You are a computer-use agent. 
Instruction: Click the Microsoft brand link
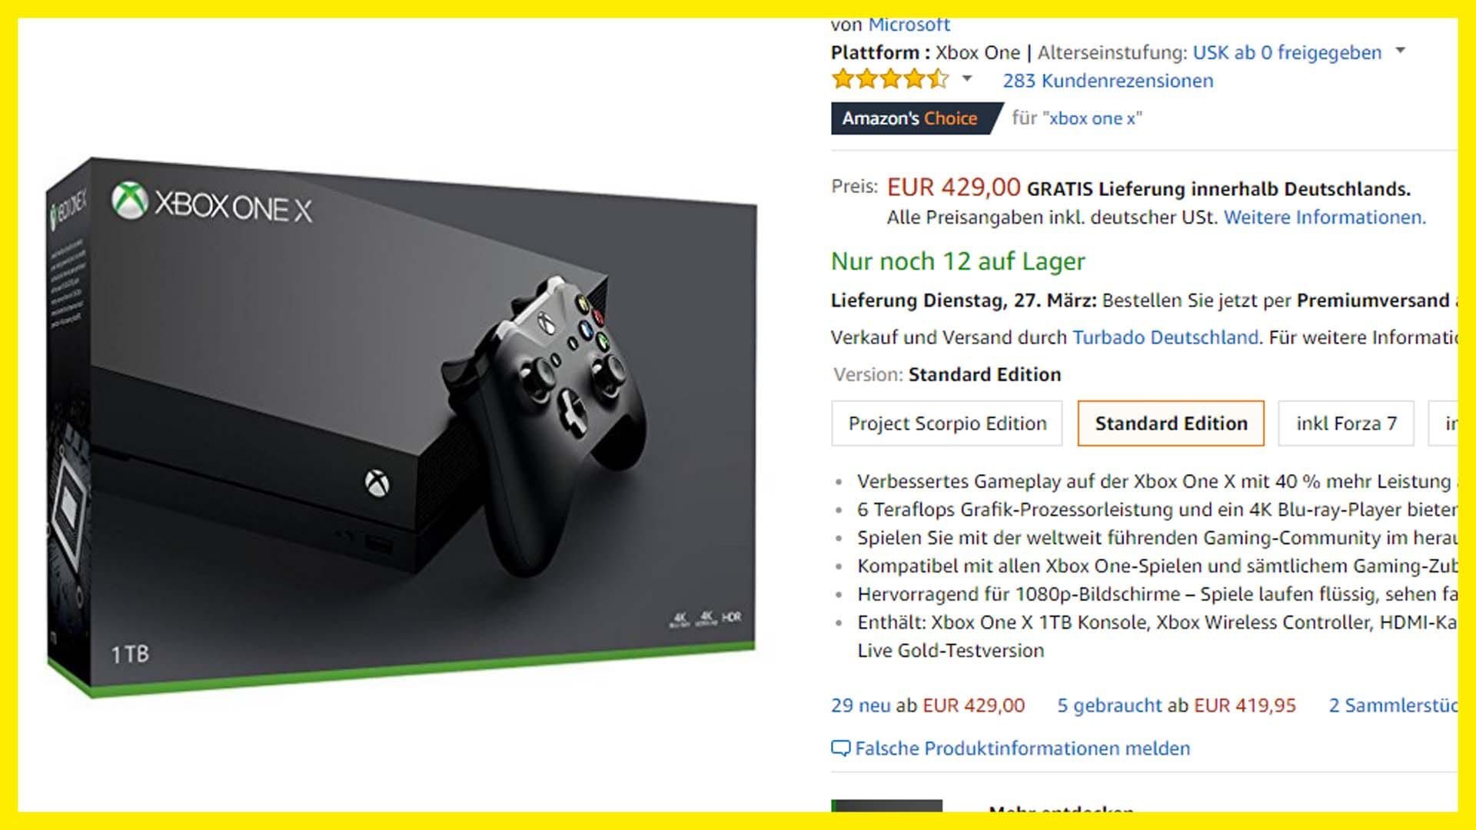click(x=909, y=25)
